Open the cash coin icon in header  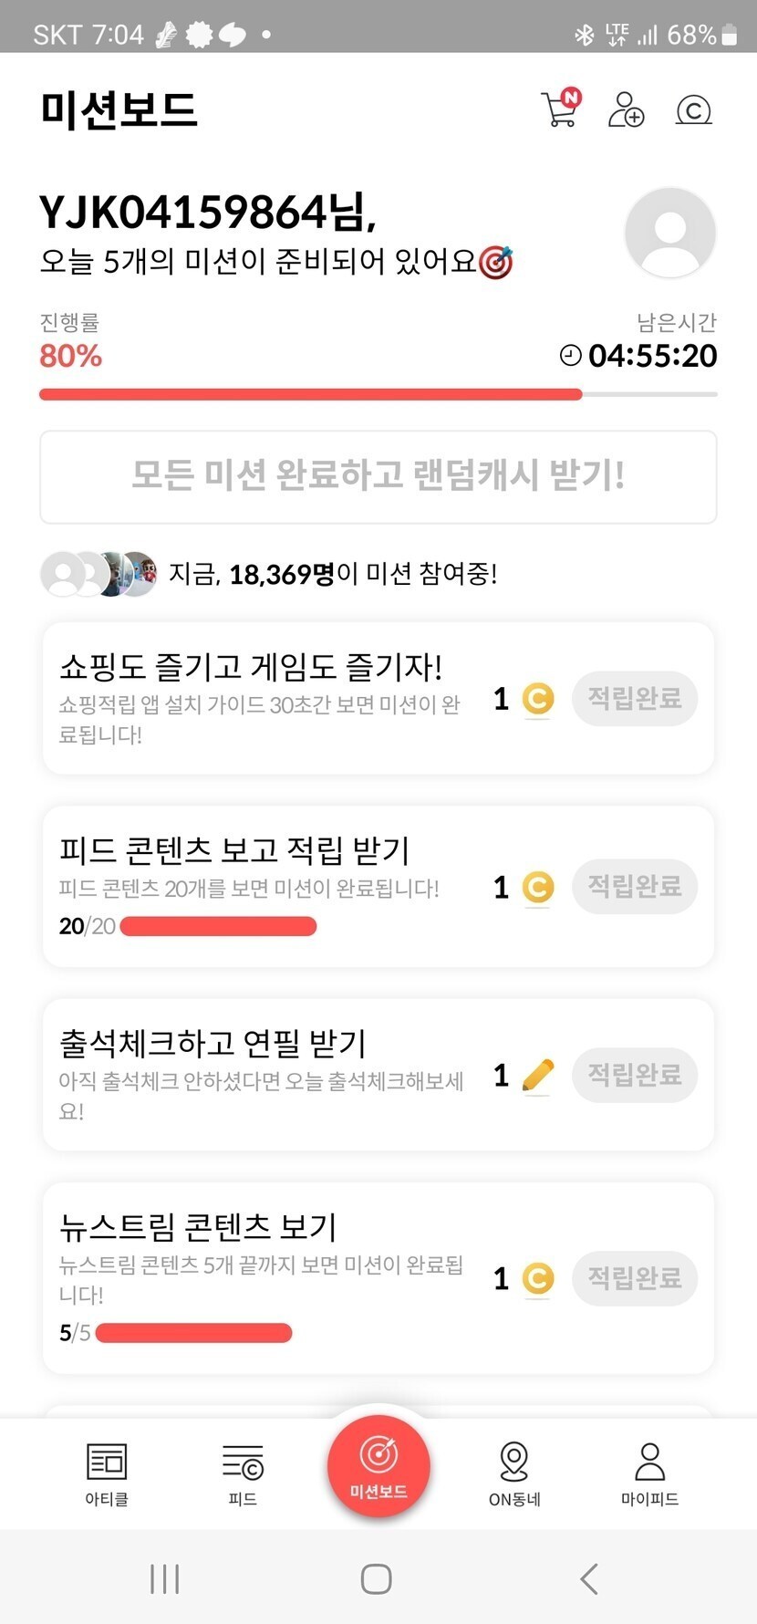click(x=693, y=110)
